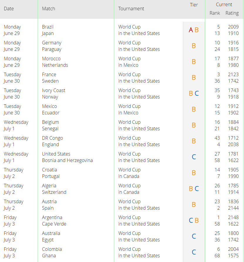Select Ecuador team name
The width and height of the screenshot is (244, 262).
pos(51,113)
